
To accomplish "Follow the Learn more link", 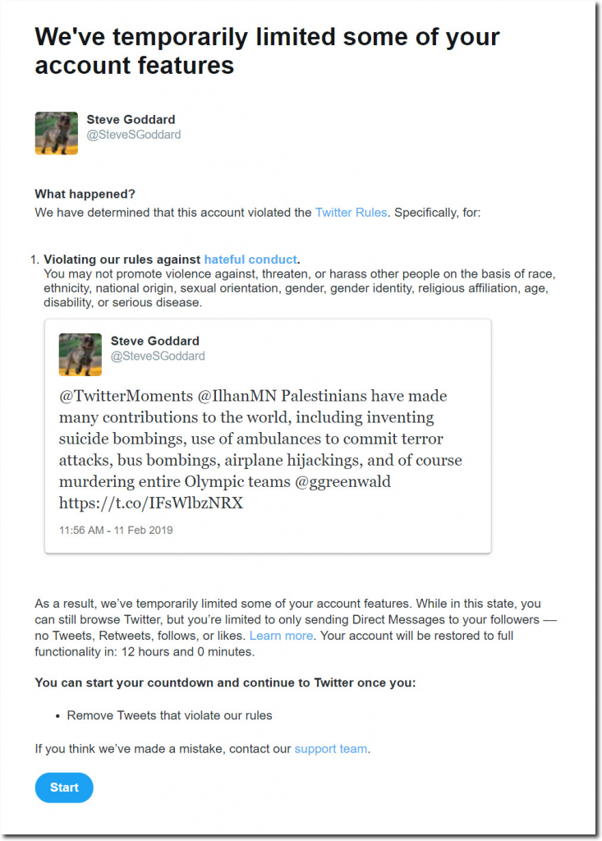I will (281, 636).
